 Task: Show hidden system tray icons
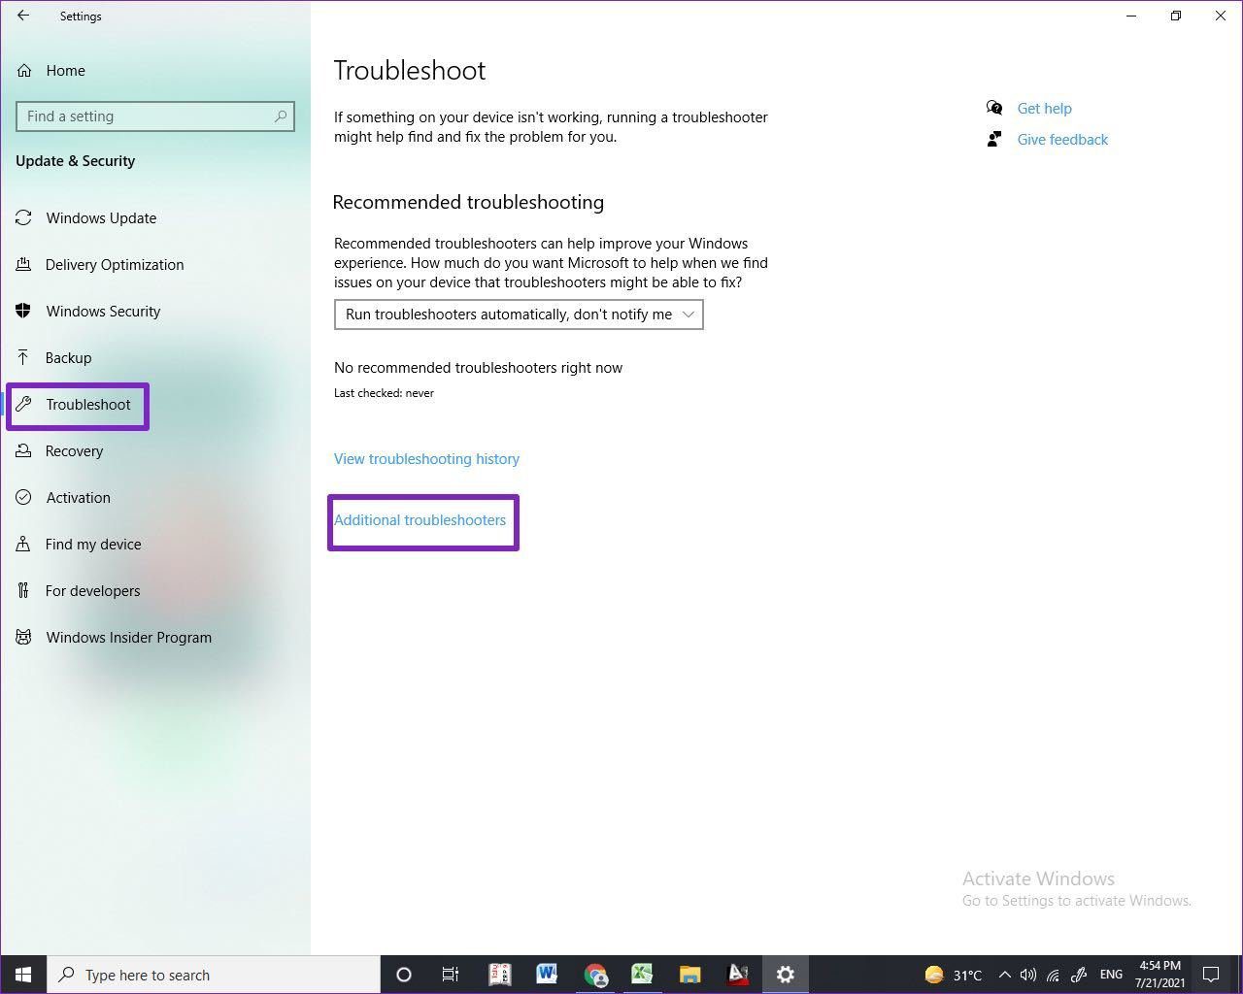pos(1004,975)
